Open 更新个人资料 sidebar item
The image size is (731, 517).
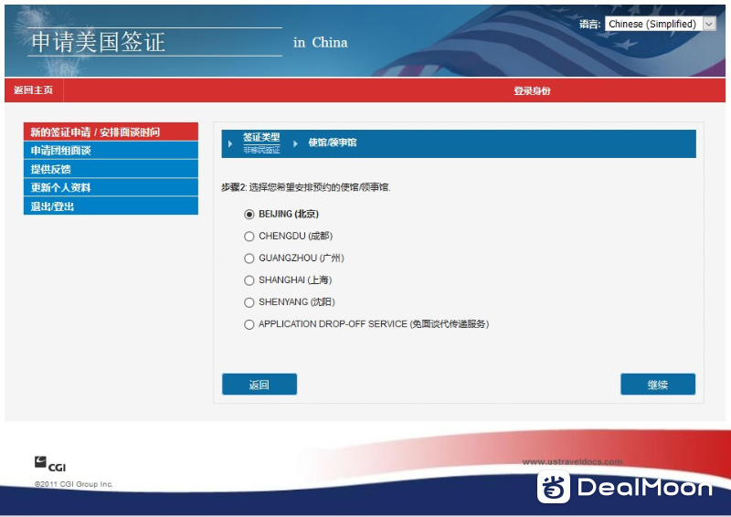point(111,187)
